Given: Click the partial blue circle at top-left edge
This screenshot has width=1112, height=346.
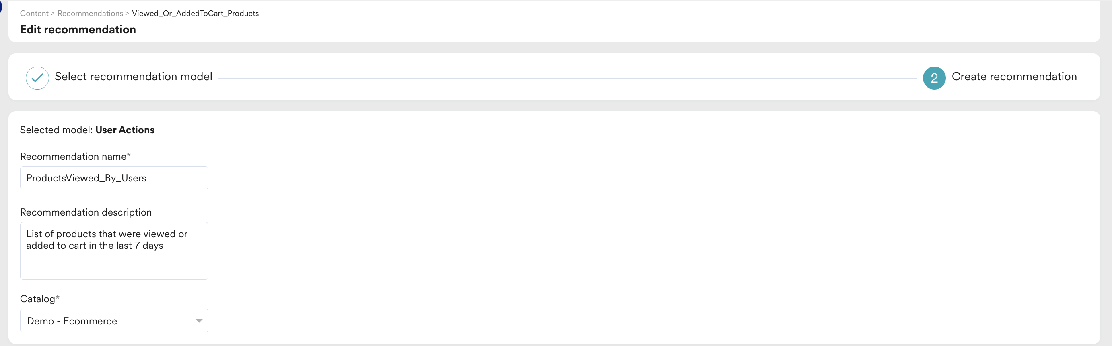Looking at the screenshot, I should [x=1, y=7].
